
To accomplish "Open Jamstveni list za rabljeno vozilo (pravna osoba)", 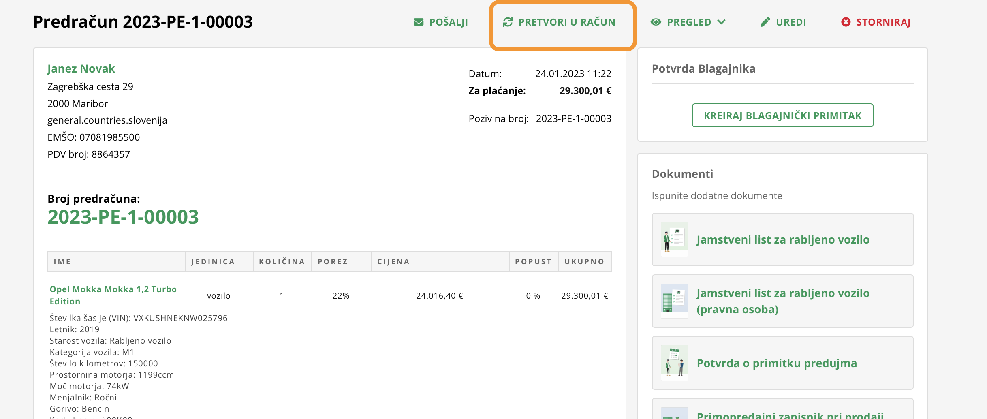I will click(x=783, y=301).
